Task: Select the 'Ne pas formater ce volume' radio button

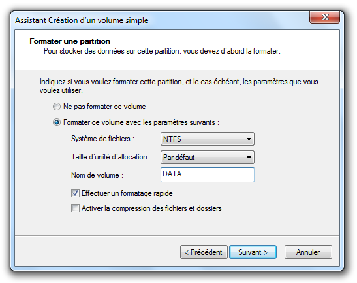Action: click(57, 107)
